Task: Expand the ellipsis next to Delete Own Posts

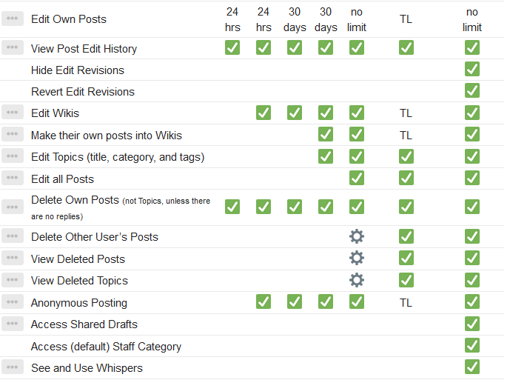Action: click(13, 207)
